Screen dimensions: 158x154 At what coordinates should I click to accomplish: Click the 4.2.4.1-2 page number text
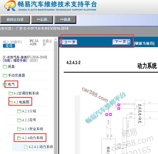click(73, 63)
